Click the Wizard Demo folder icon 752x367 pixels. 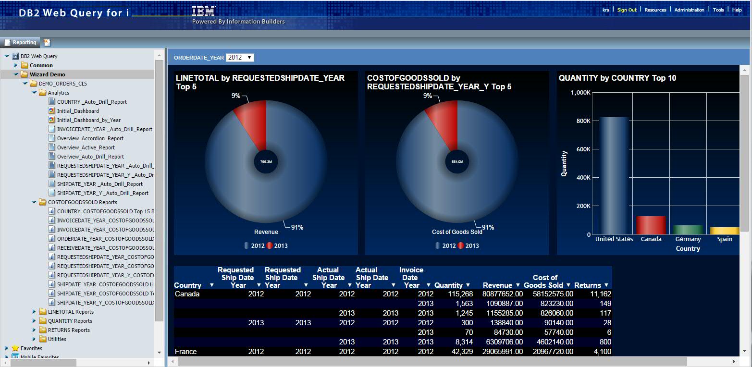(x=25, y=74)
